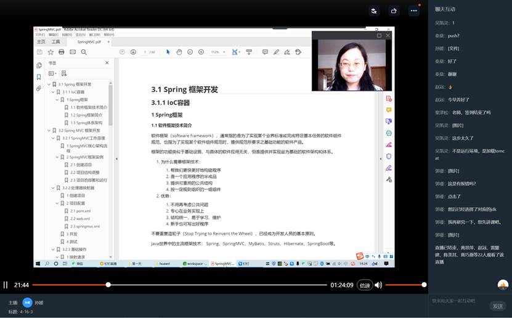Collapse the 3.2.2 处理器映射器 bookmark
The height and width of the screenshot is (318, 512).
[x=53, y=188]
